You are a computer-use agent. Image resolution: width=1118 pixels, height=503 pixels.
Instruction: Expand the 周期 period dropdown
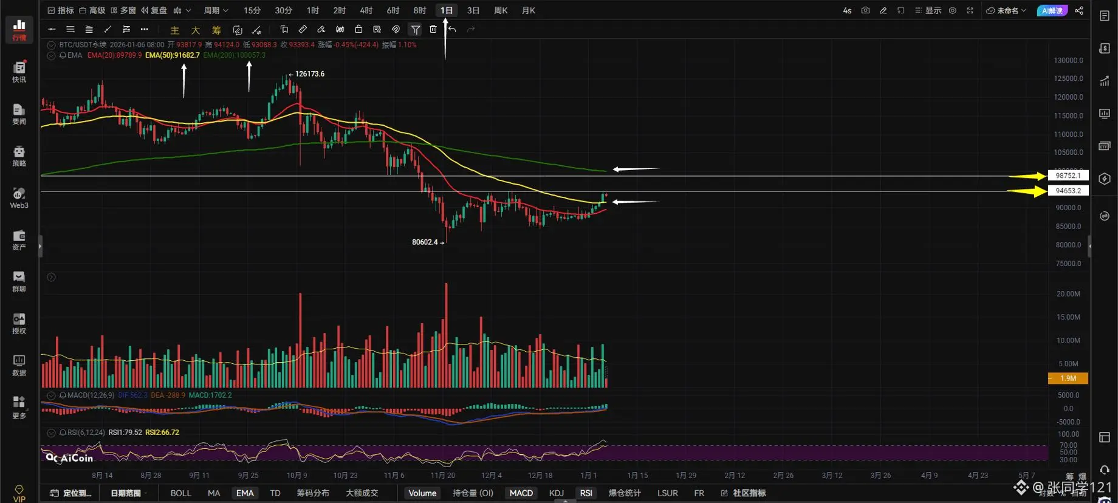[216, 10]
